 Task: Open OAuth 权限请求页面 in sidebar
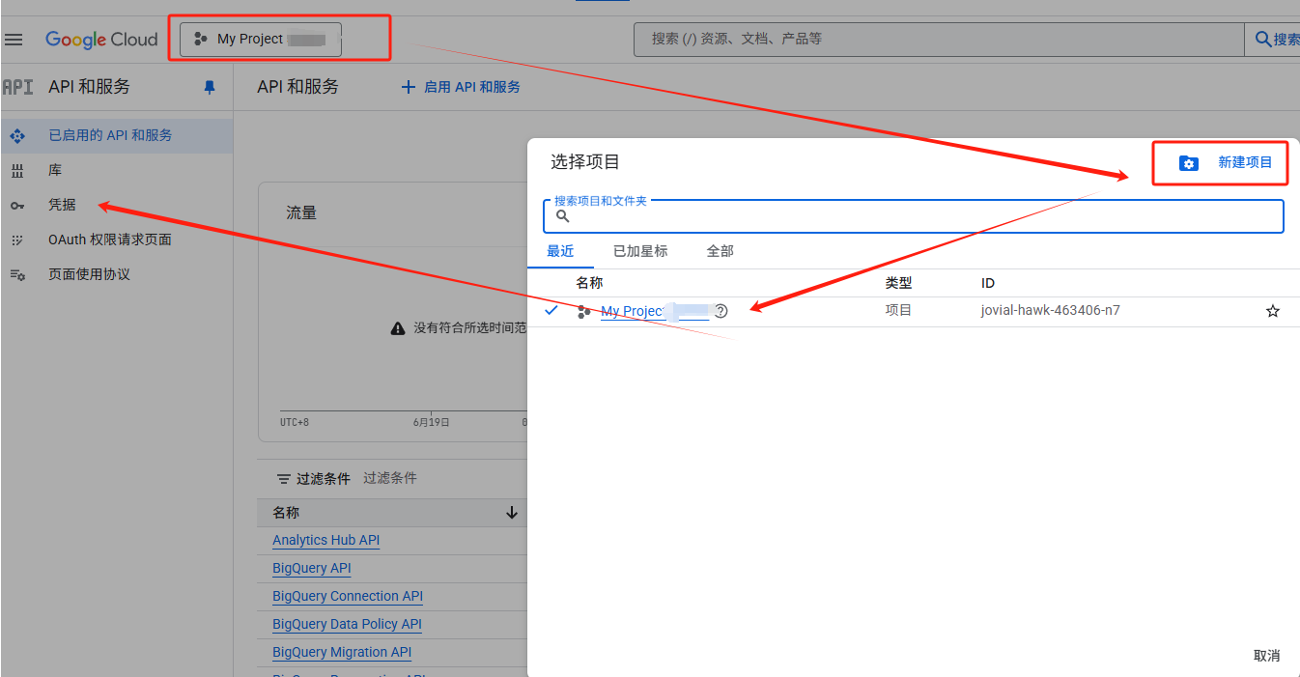[x=117, y=240]
